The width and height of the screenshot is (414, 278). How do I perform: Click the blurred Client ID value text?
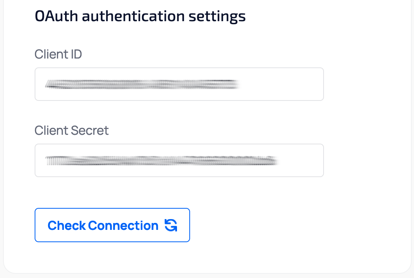[142, 84]
